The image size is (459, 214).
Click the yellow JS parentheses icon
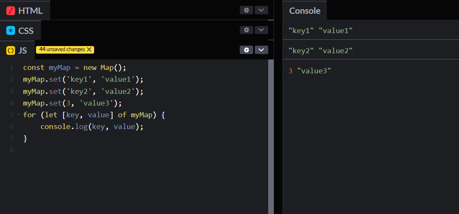pyautogui.click(x=11, y=51)
